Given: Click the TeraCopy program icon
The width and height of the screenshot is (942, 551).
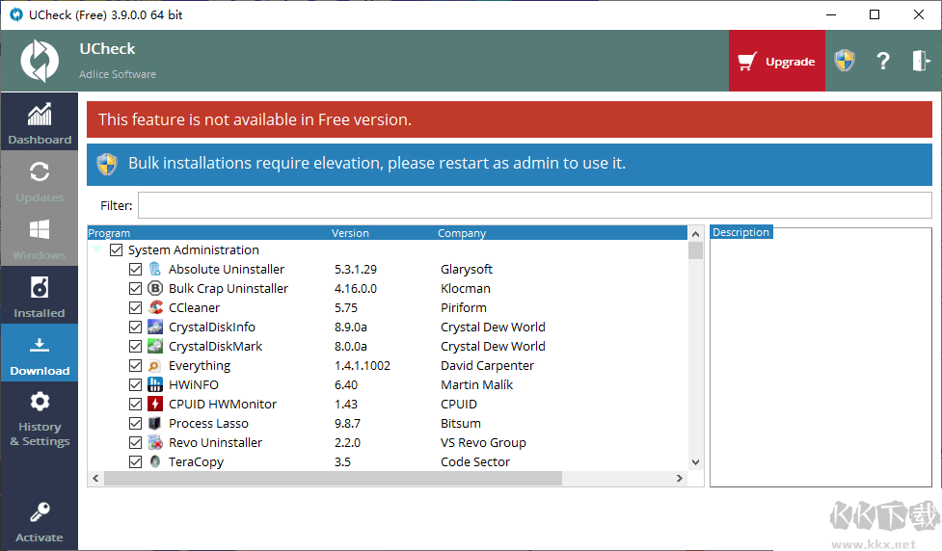Looking at the screenshot, I should point(155,461).
